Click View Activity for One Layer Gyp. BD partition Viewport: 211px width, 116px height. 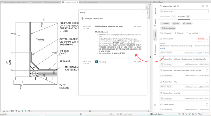(x=166, y=64)
